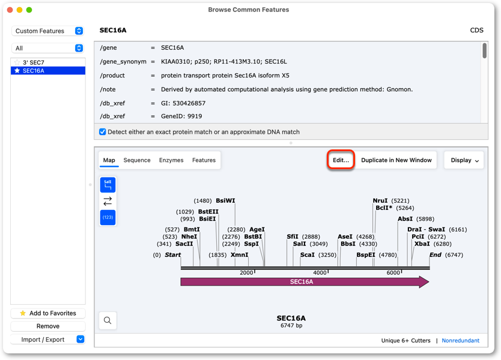Screen dimensions: 501x360
Task: Click the NruI enzyme label
Action: pos(380,200)
